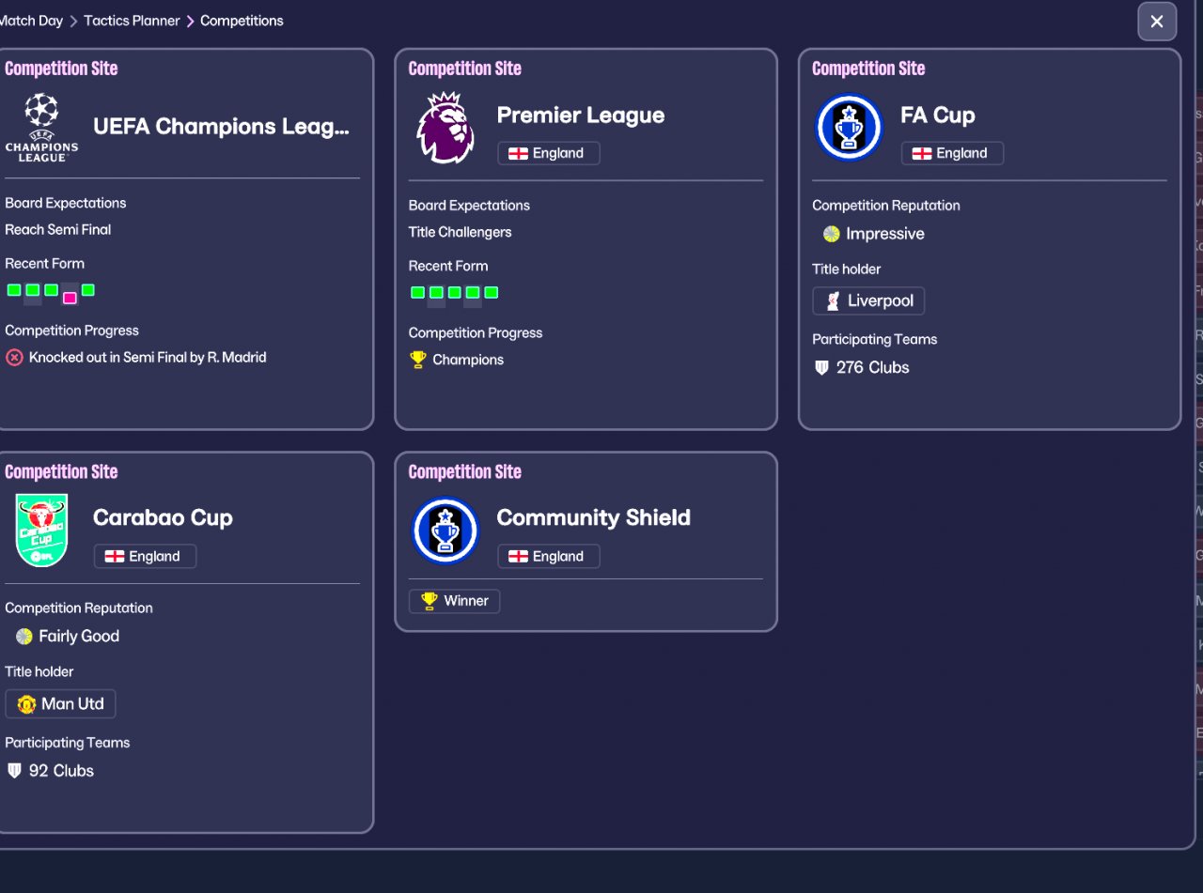
Task: Click the reputation icon beside Fairly Good
Action: 24,637
